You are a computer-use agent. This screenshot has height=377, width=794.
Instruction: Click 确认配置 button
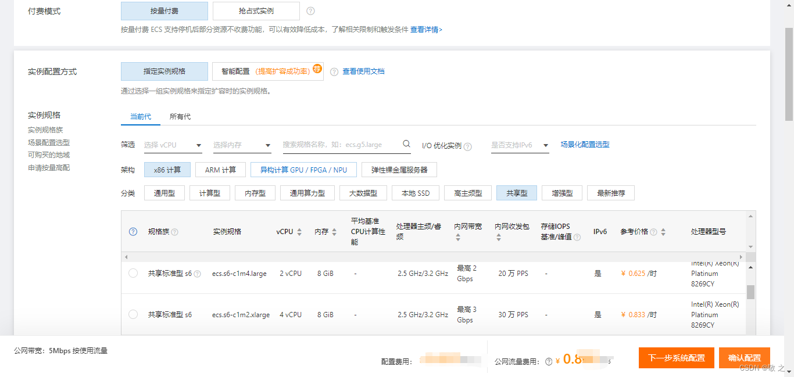click(x=745, y=358)
